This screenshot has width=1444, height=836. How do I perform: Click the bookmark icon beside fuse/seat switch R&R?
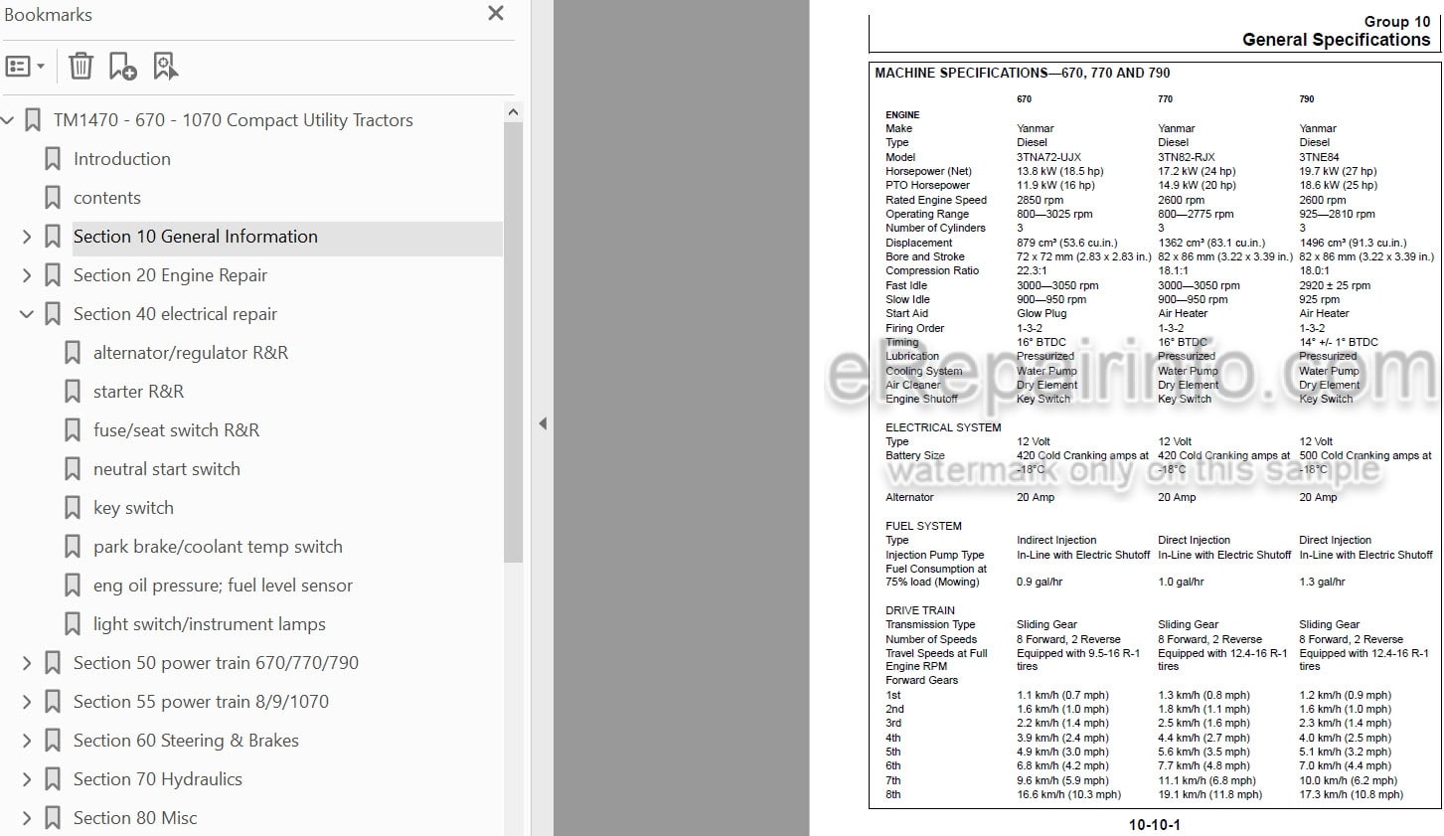point(73,430)
